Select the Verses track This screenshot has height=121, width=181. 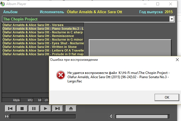point(43,25)
